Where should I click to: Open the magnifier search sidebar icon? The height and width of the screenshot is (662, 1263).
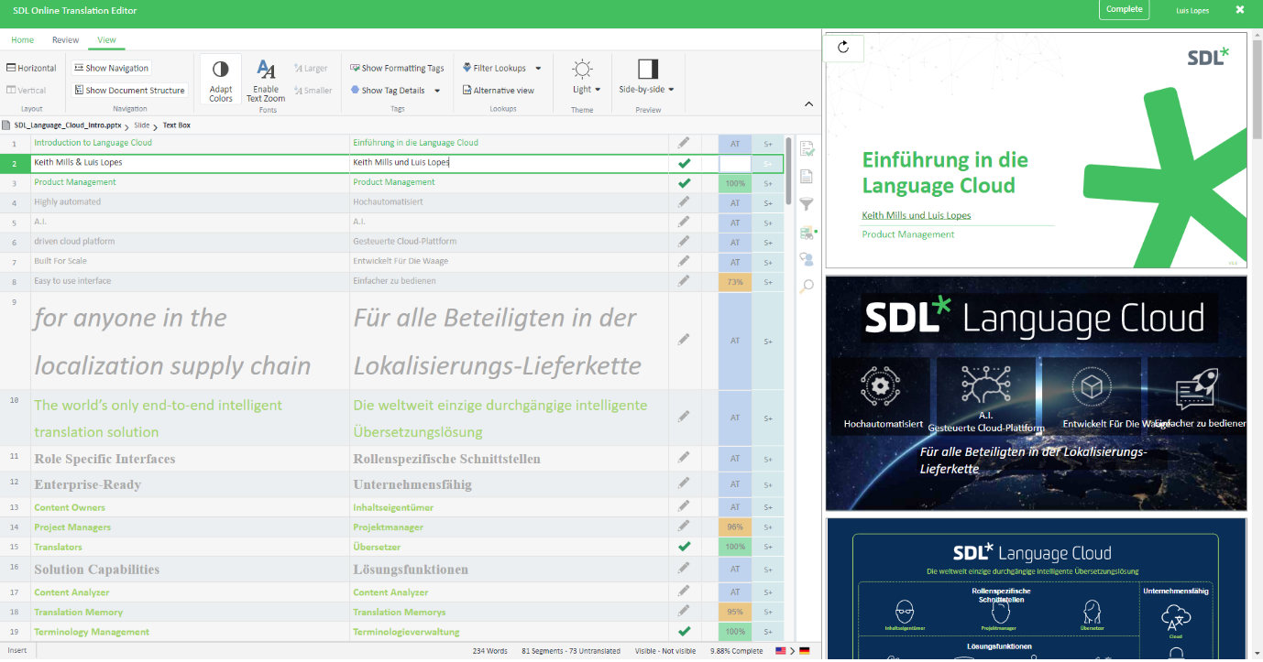[x=807, y=287]
